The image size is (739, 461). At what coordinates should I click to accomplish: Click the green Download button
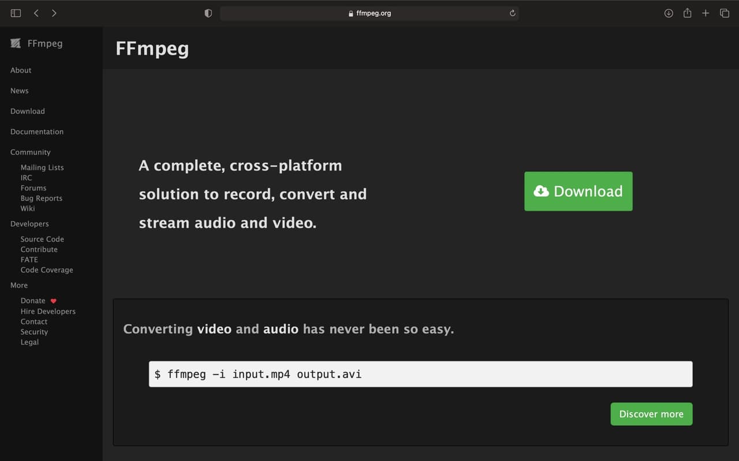point(578,191)
